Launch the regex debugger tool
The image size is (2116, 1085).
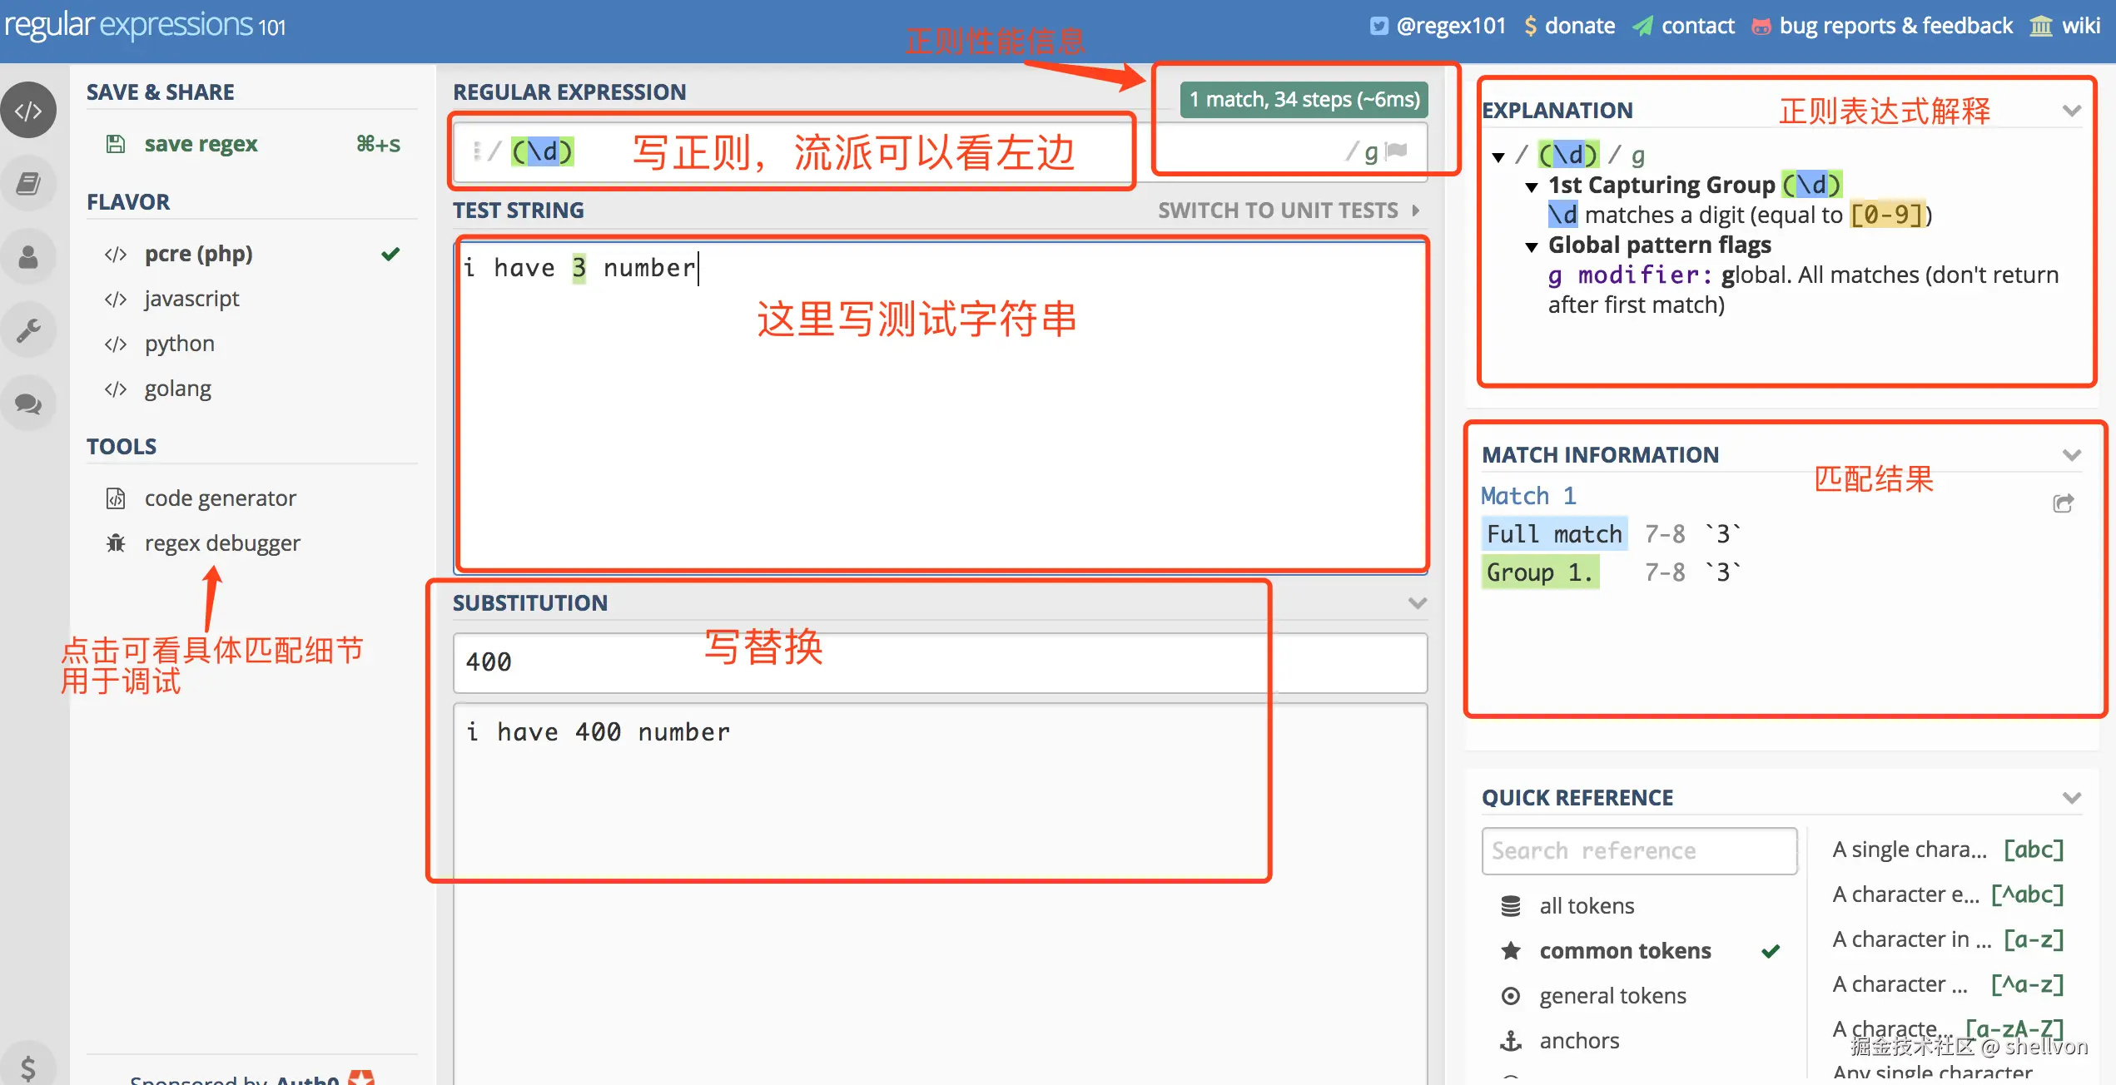pos(221,542)
